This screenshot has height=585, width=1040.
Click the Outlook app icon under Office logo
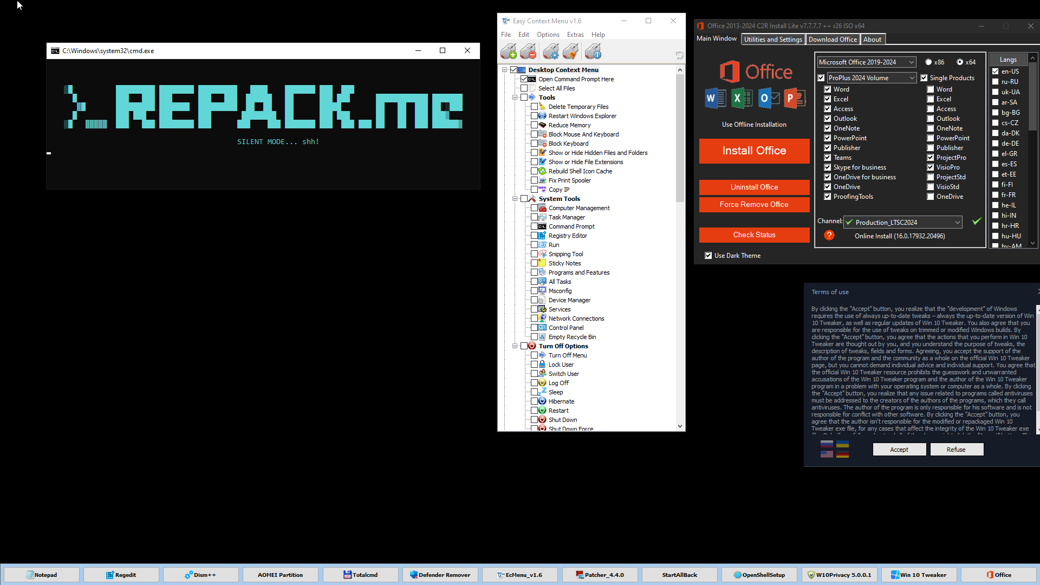769,98
